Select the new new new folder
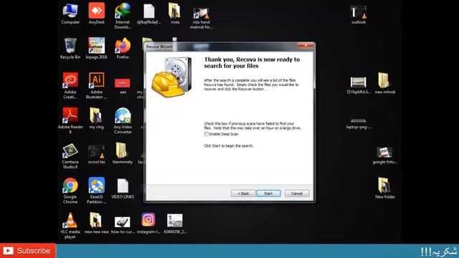 tap(96, 223)
